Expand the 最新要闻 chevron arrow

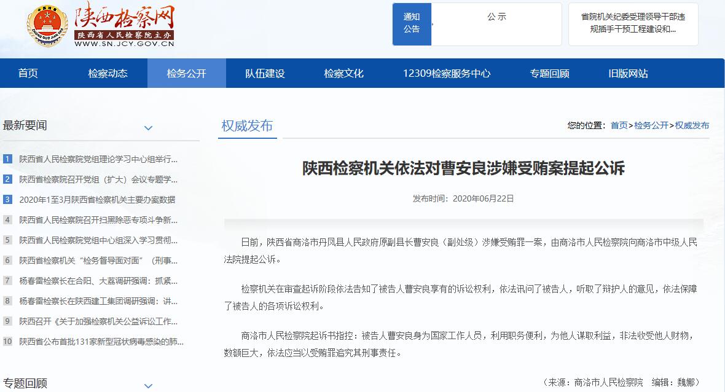click(x=148, y=128)
